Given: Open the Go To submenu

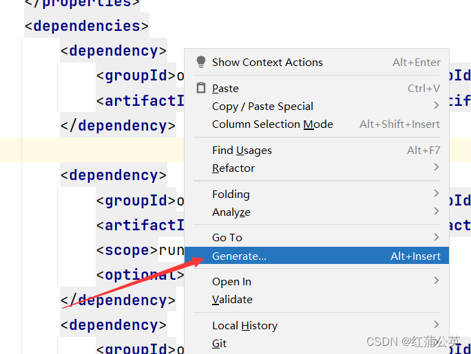Looking at the screenshot, I should 317,238.
